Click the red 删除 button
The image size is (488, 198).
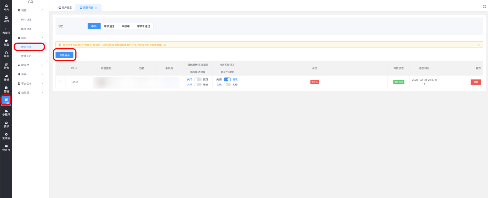[x=475, y=82]
